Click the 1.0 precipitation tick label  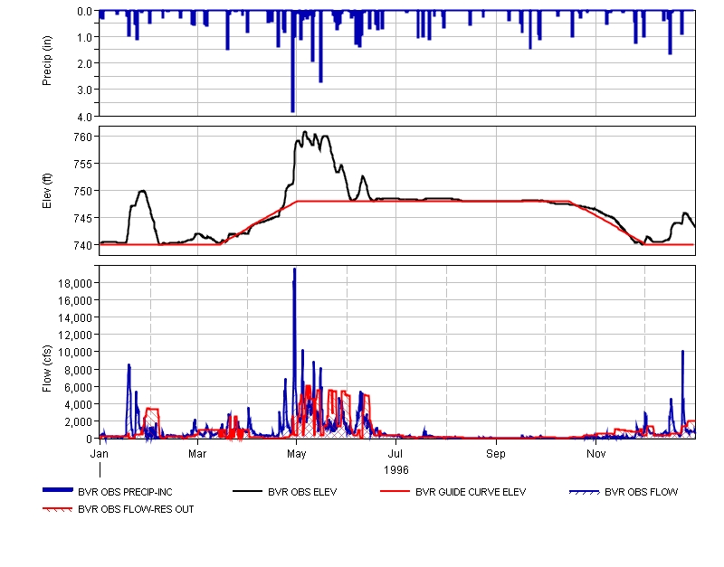point(84,37)
